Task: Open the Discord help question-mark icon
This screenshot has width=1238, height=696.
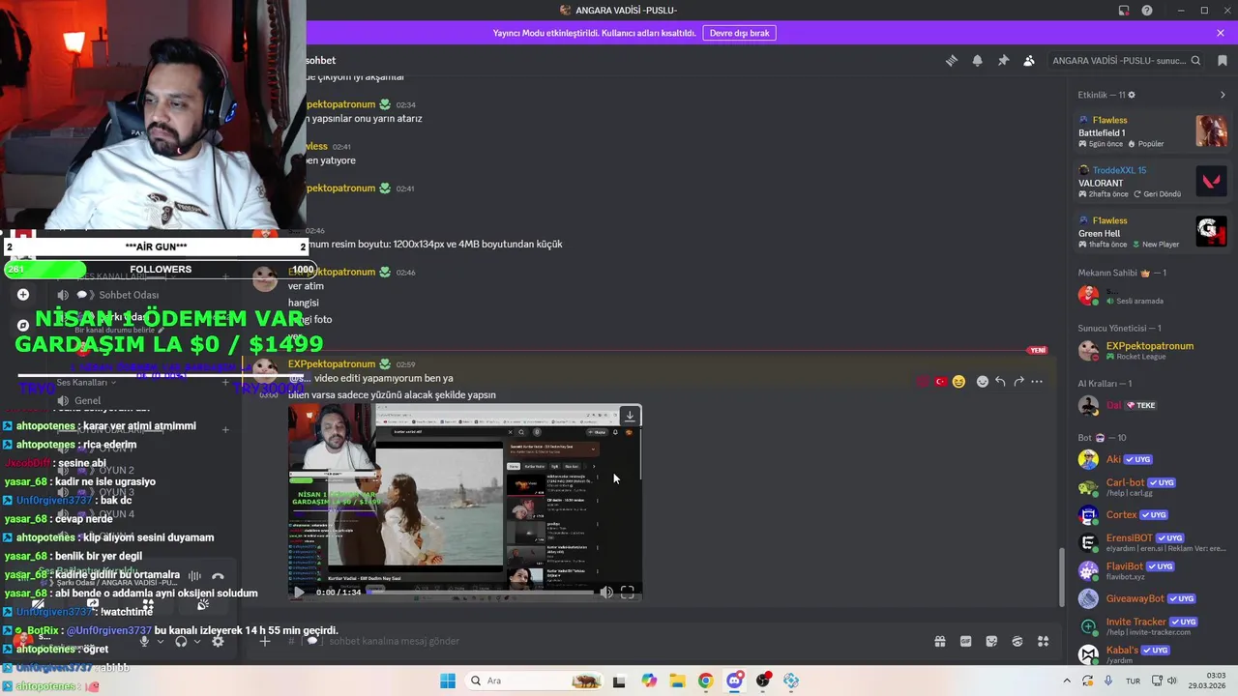Action: pyautogui.click(x=1147, y=11)
